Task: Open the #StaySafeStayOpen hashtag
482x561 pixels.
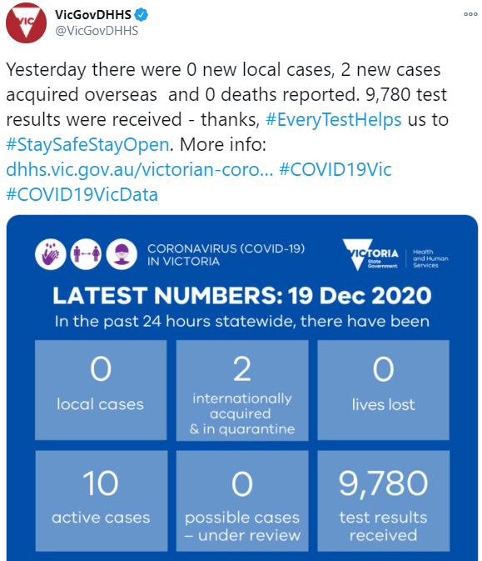Action: coord(87,144)
